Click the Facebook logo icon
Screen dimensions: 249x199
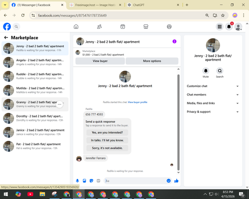click(7, 26)
